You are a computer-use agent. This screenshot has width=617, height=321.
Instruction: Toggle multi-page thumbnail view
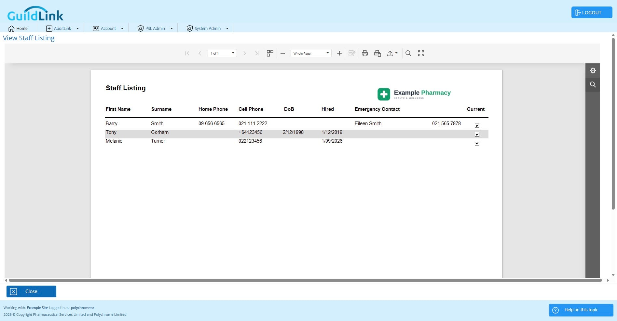coord(270,53)
